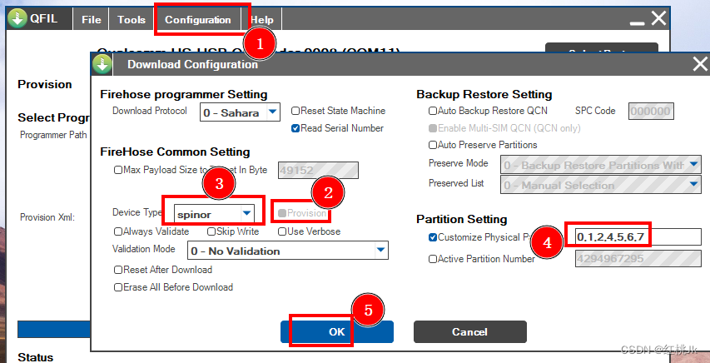The image size is (710, 363).
Task: Confirm settings with OK button
Action: coord(337,331)
